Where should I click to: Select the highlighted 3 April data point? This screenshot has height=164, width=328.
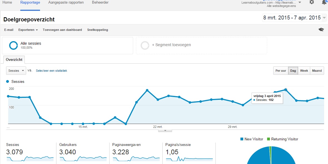[x=286, y=90]
